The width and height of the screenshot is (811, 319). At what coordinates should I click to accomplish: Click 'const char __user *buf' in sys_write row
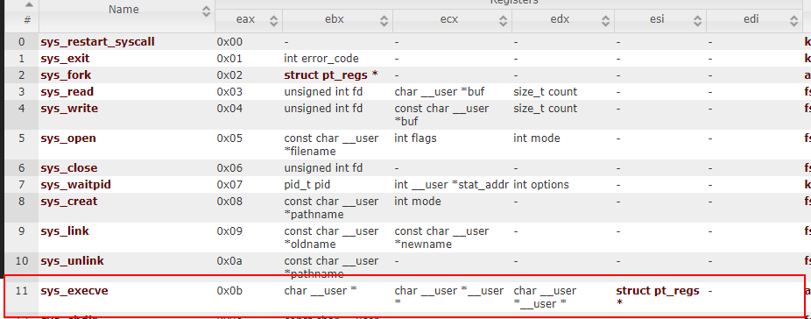click(x=441, y=115)
